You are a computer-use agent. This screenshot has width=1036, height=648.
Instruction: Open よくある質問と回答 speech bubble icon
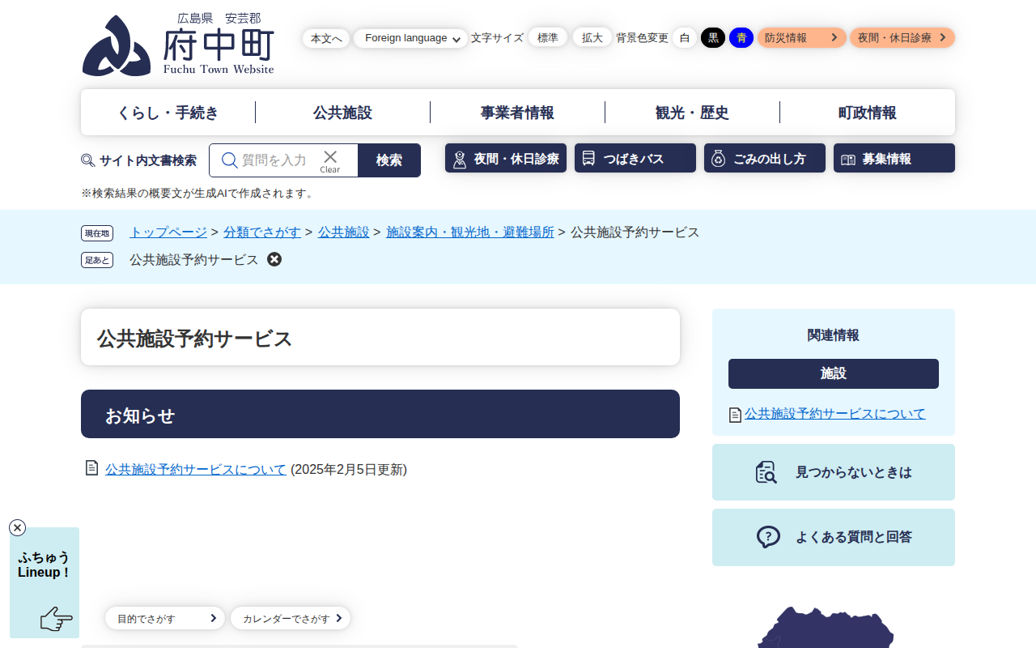(766, 536)
